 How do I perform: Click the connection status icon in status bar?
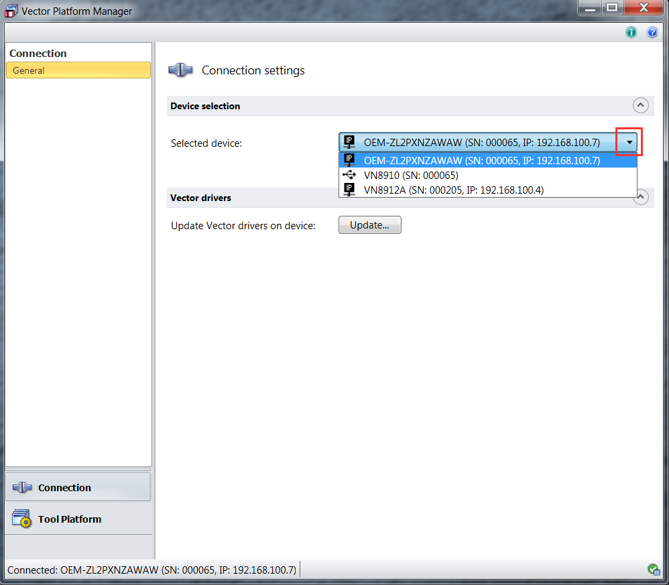coord(654,570)
